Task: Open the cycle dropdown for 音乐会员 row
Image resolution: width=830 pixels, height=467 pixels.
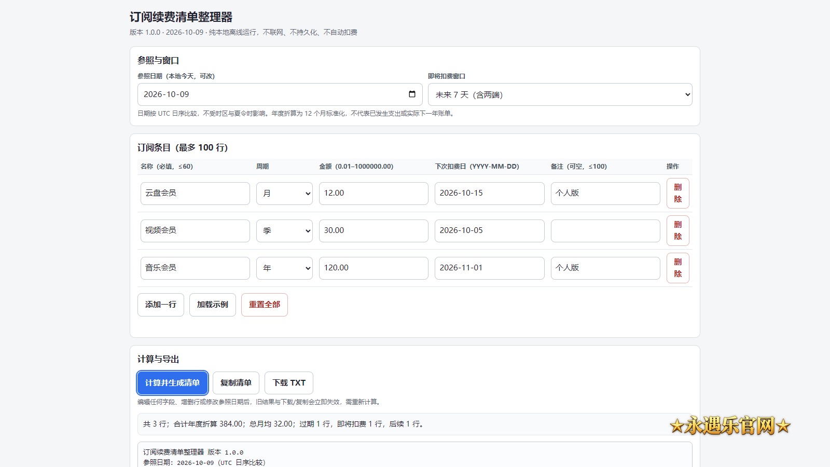Action: tap(284, 268)
